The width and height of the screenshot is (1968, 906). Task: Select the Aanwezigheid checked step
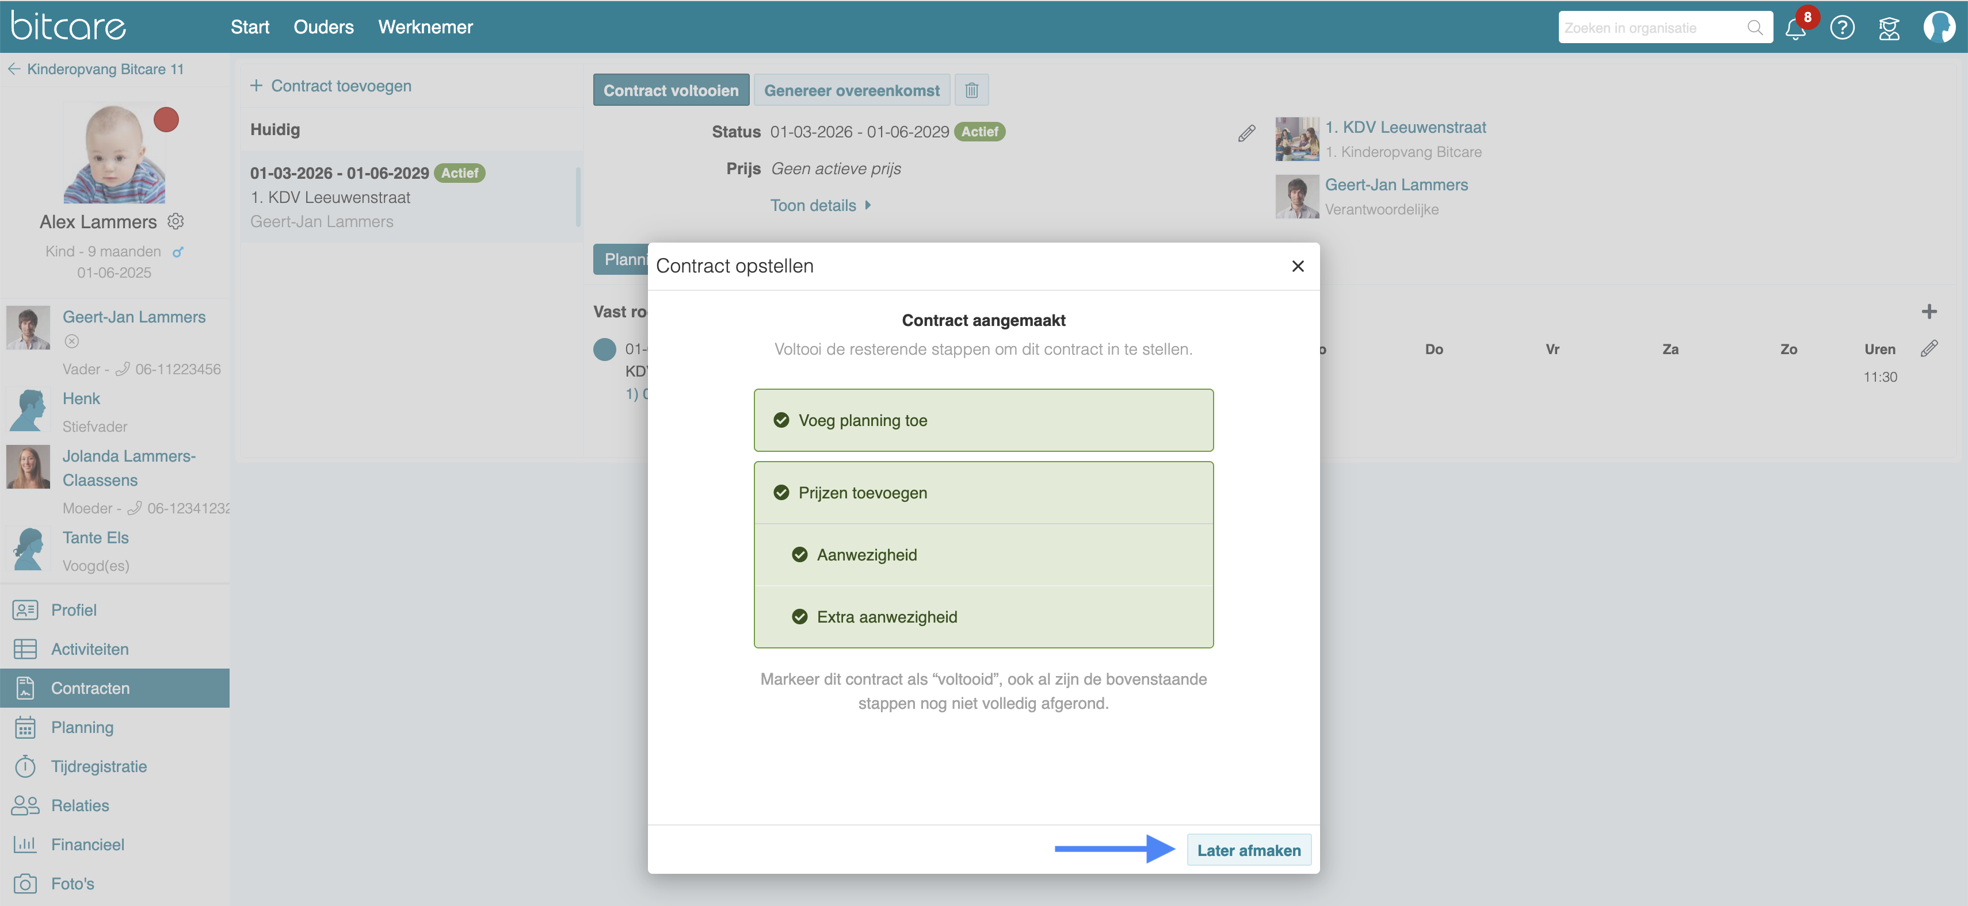click(982, 555)
